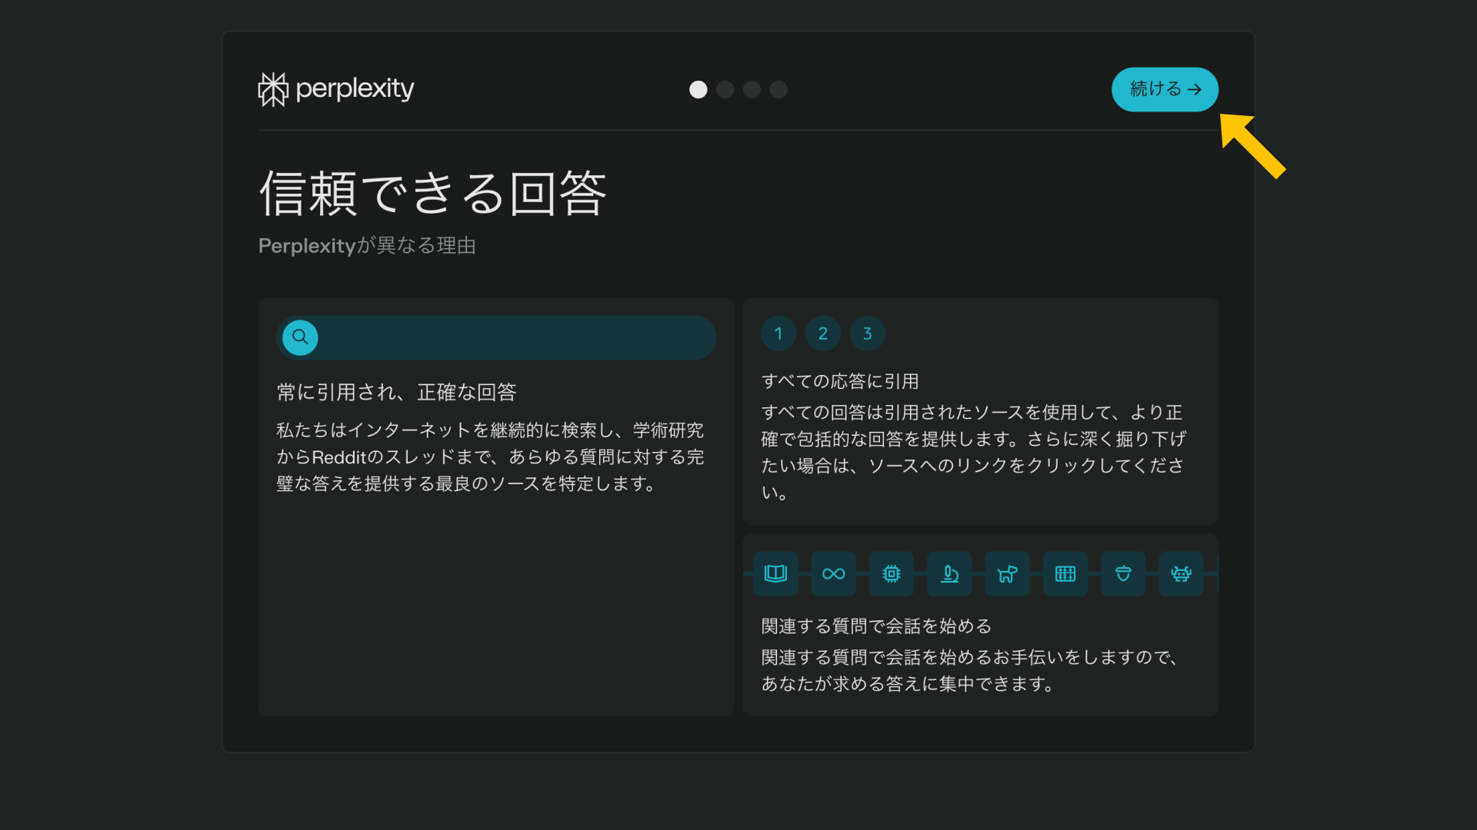The image size is (1477, 830).
Task: Click the robot icon at the row's end
Action: point(1181,573)
